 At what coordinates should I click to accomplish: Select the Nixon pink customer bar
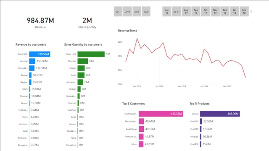point(141,144)
